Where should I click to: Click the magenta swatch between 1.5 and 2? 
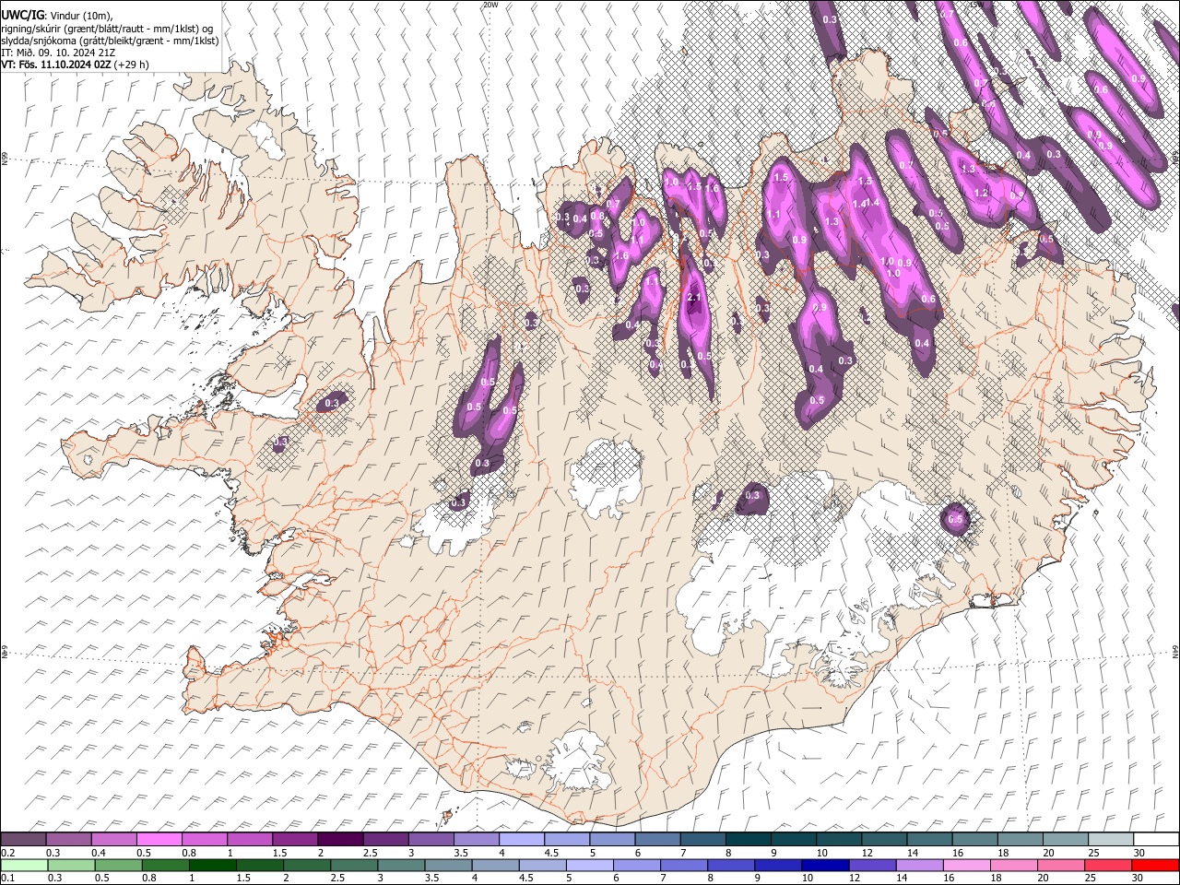click(294, 839)
